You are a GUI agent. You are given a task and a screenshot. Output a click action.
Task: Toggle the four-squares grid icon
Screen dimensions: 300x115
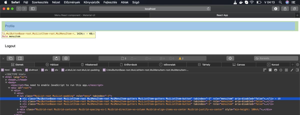click(286, 70)
